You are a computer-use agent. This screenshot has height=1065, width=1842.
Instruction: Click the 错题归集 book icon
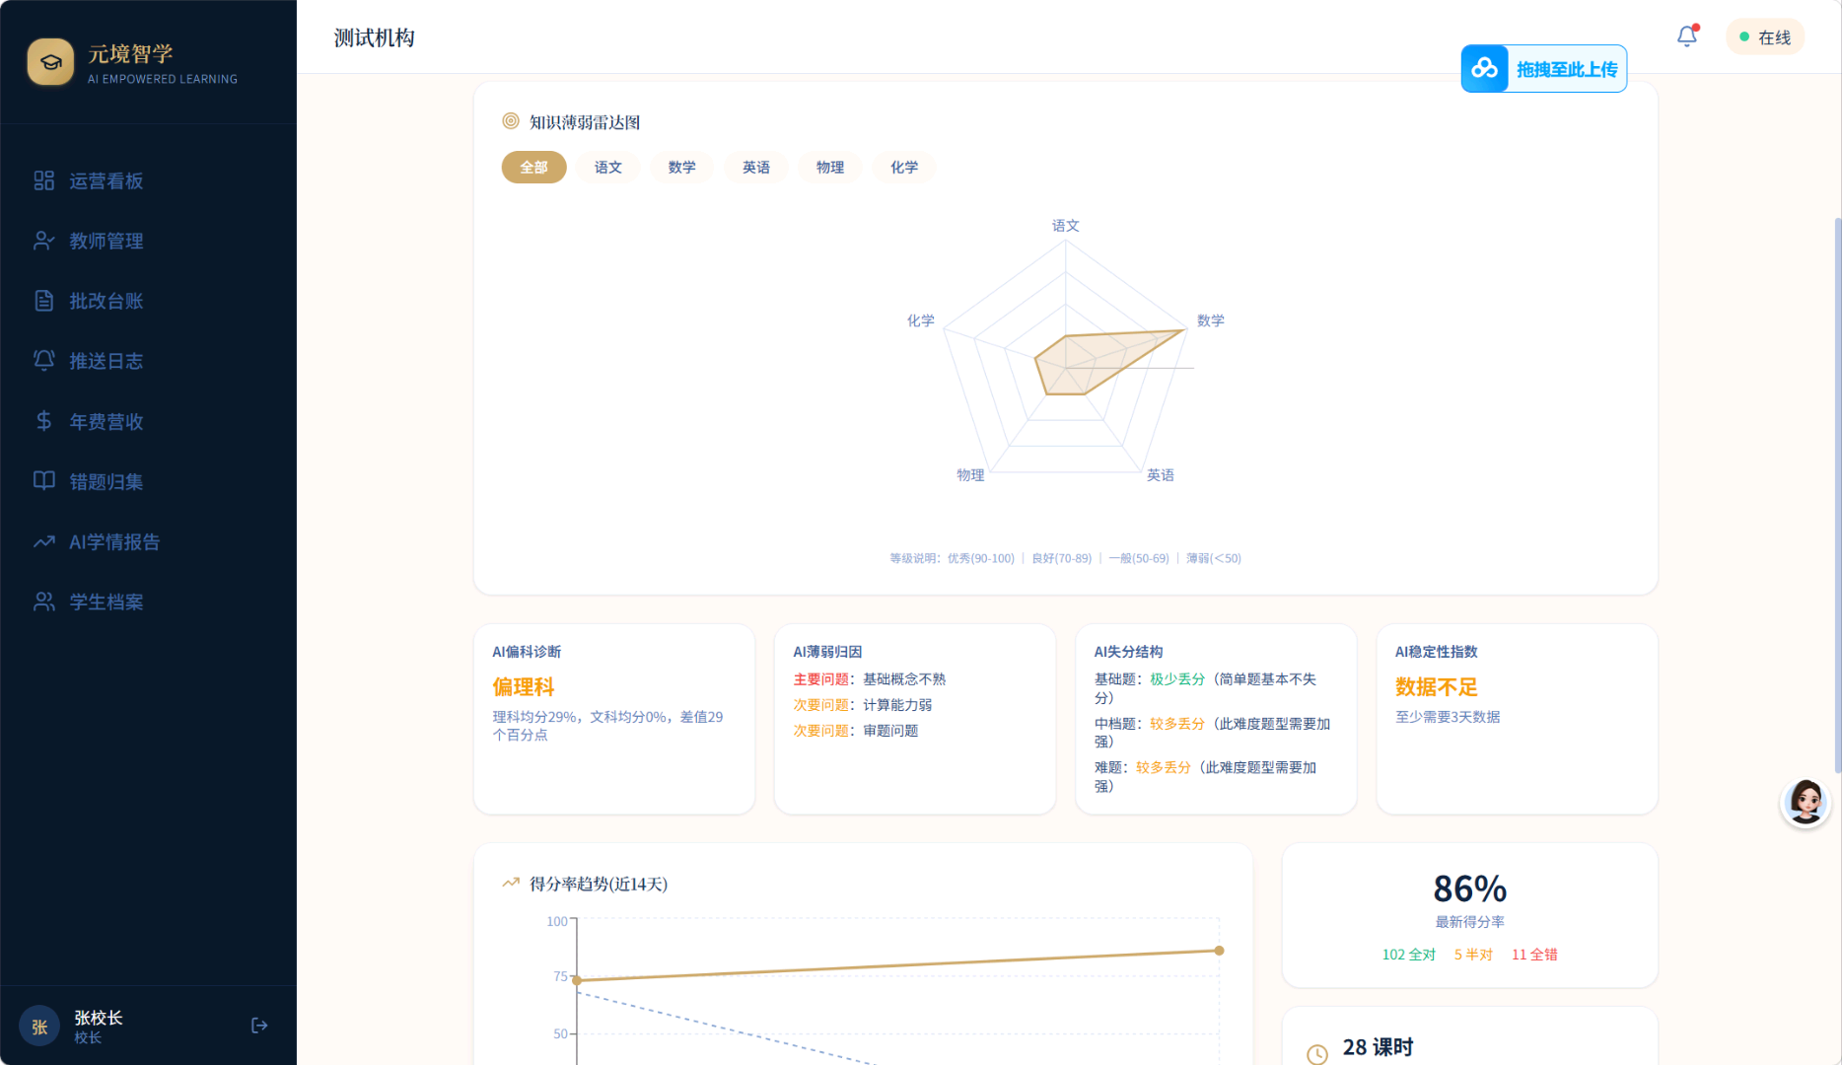43,481
